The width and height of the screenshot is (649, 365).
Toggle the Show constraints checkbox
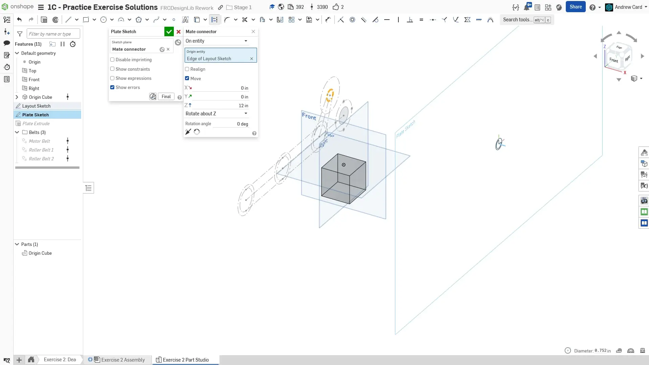coord(112,69)
